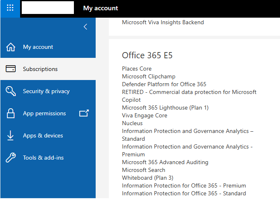Click the Microsoft Clipchamp entry
This screenshot has height=199, width=280.
point(149,77)
